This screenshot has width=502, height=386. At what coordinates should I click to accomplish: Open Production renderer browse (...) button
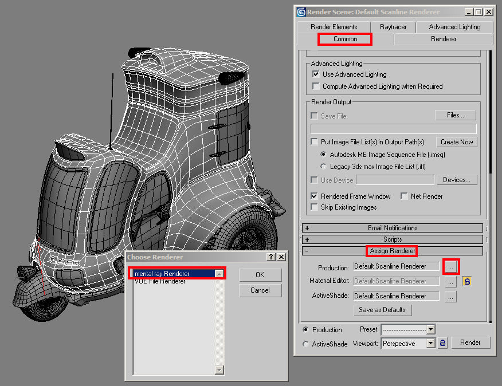click(451, 266)
